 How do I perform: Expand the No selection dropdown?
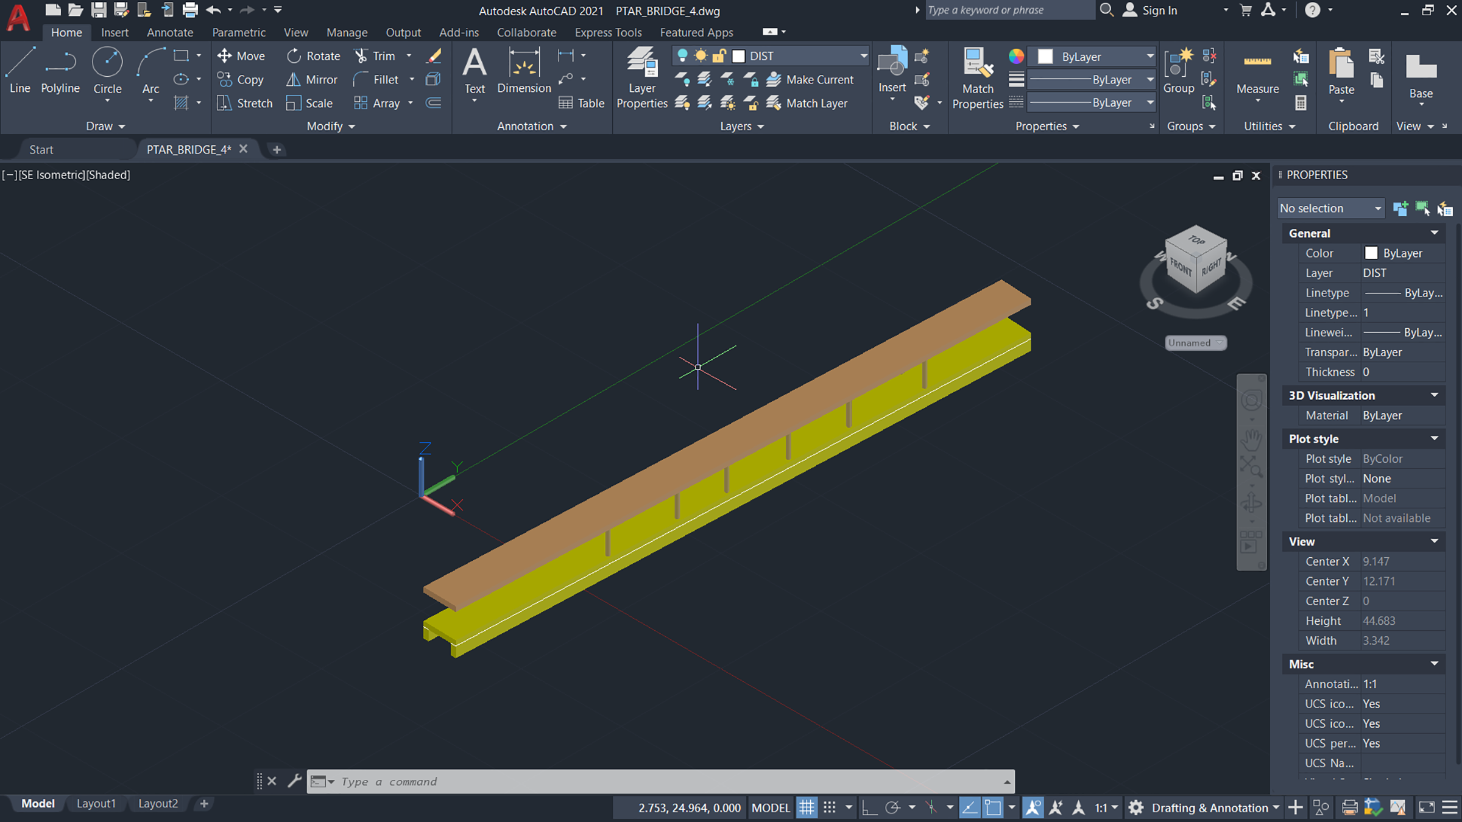point(1377,208)
